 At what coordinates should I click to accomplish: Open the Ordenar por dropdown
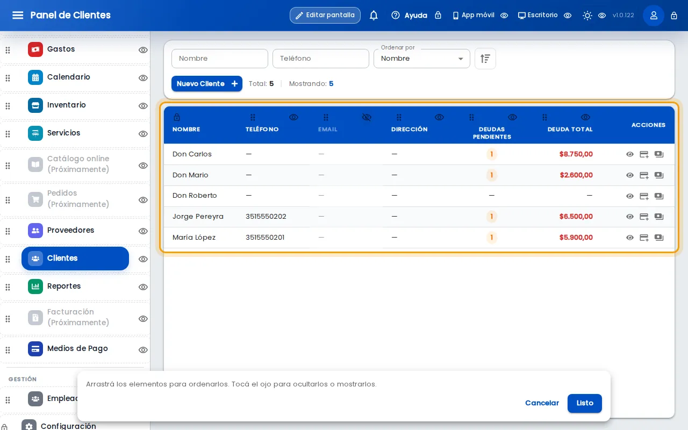tap(422, 59)
